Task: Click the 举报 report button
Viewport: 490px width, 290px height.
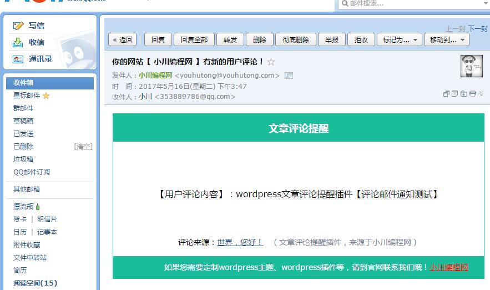Action: 332,40
